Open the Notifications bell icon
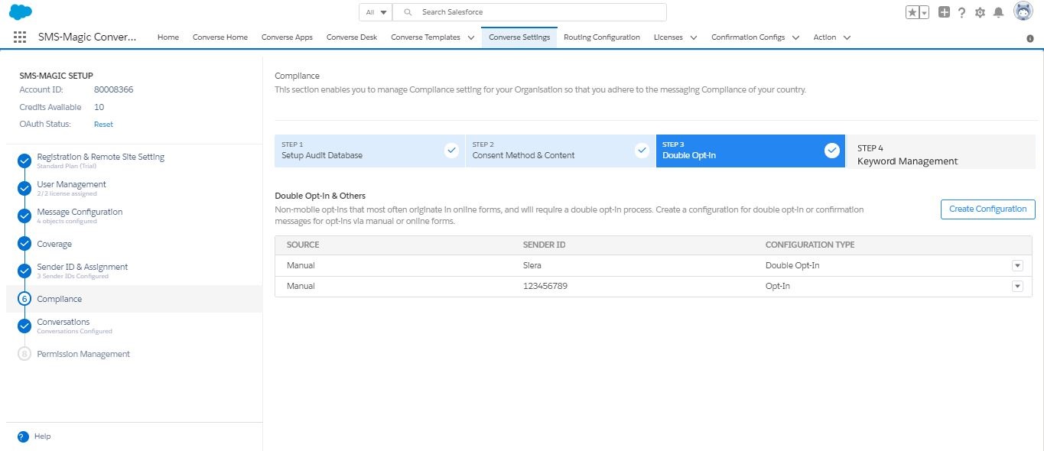This screenshot has height=451, width=1044. click(998, 12)
